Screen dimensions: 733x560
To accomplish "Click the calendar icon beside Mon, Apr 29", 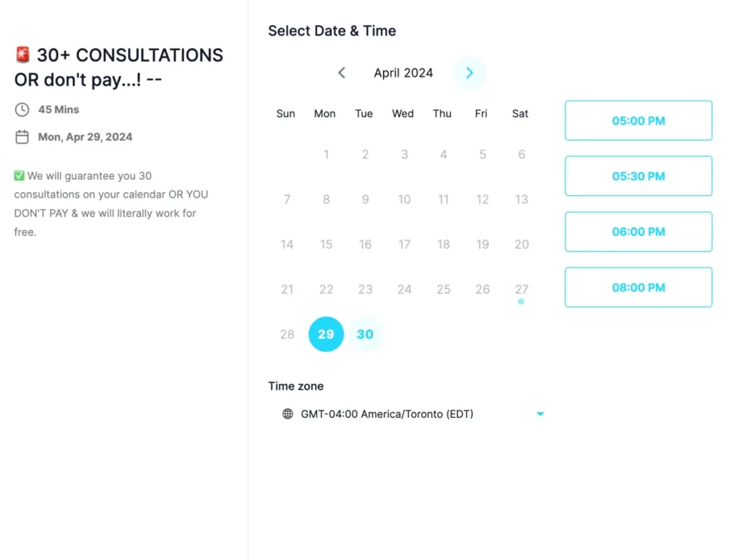I will click(x=22, y=137).
